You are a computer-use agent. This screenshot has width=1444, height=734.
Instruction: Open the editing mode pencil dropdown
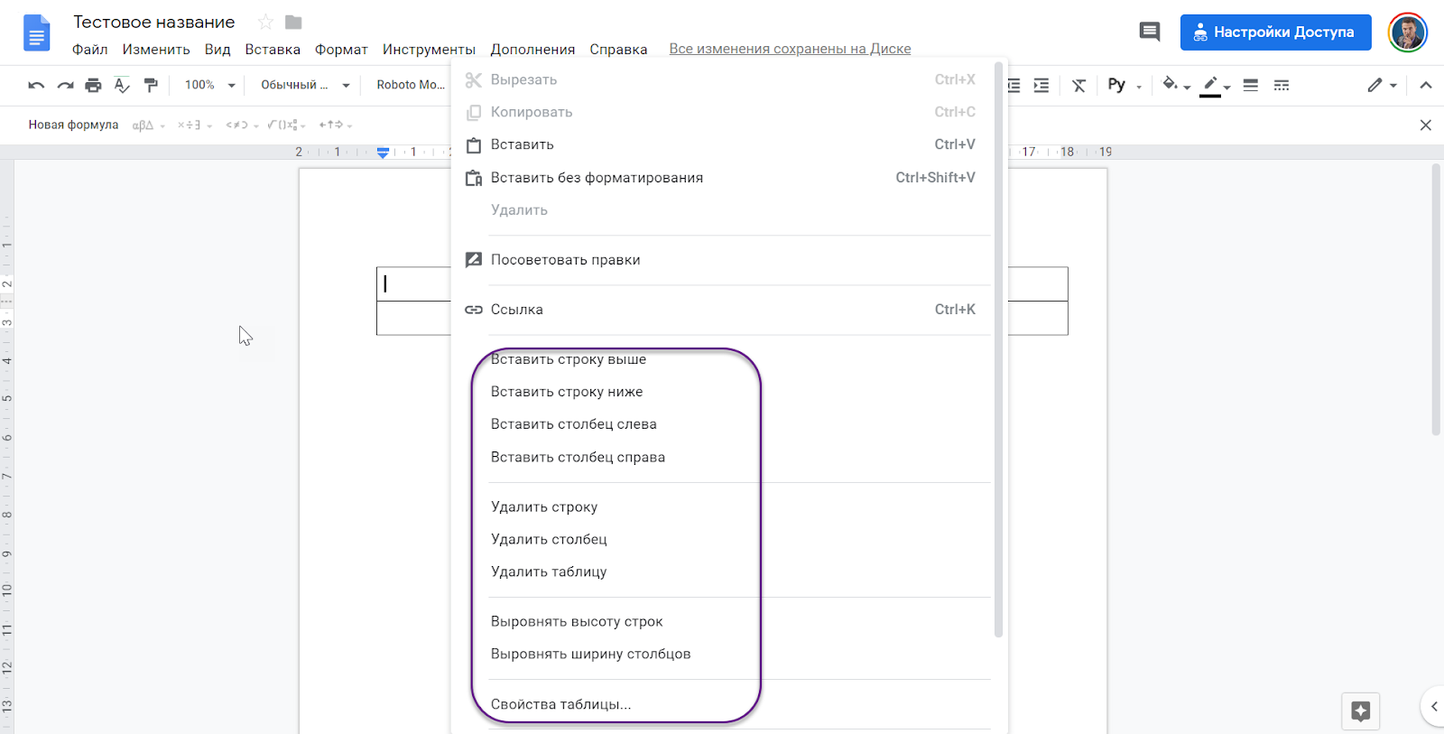(1381, 85)
